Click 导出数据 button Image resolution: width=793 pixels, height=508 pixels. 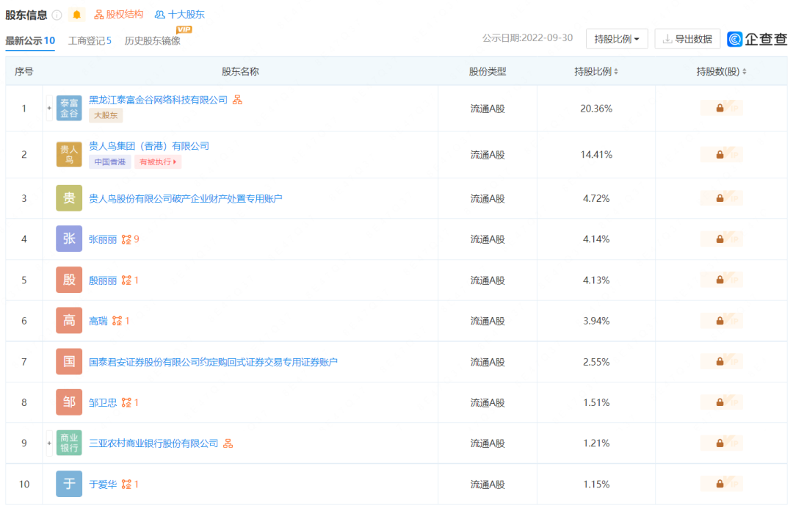[687, 39]
